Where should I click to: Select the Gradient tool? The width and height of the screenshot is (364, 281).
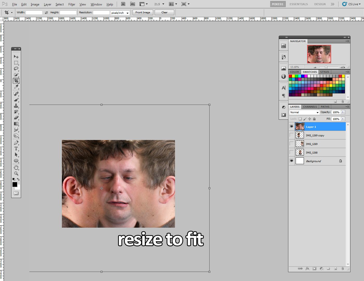[x=16, y=124]
